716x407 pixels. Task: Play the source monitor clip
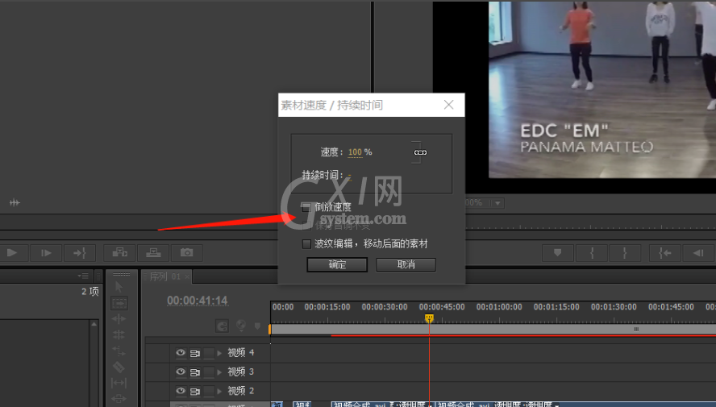[12, 253]
